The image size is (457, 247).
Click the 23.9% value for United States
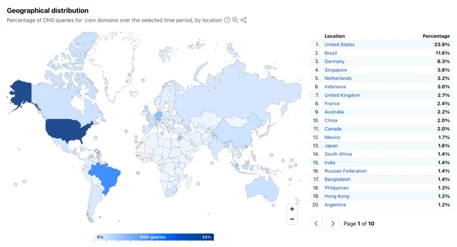(x=442, y=45)
